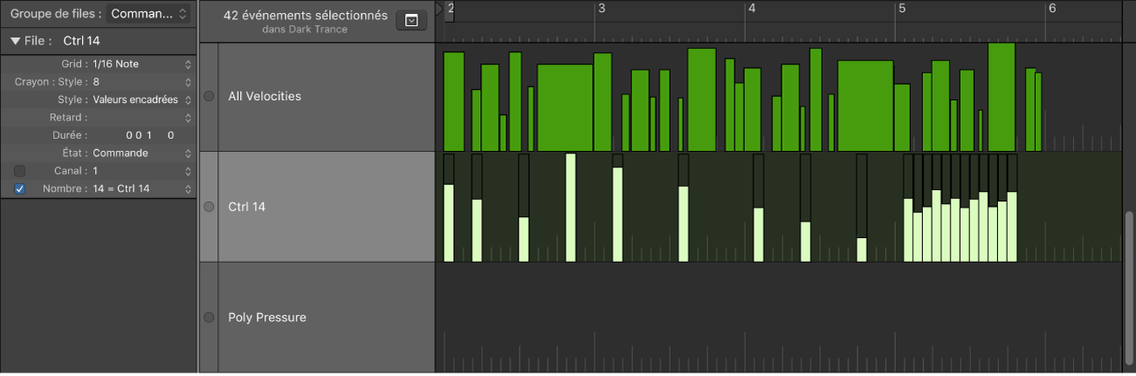The width and height of the screenshot is (1136, 376).
Task: Click the tallest Ctrl 14 bar before bar 3
Action: coord(571,208)
